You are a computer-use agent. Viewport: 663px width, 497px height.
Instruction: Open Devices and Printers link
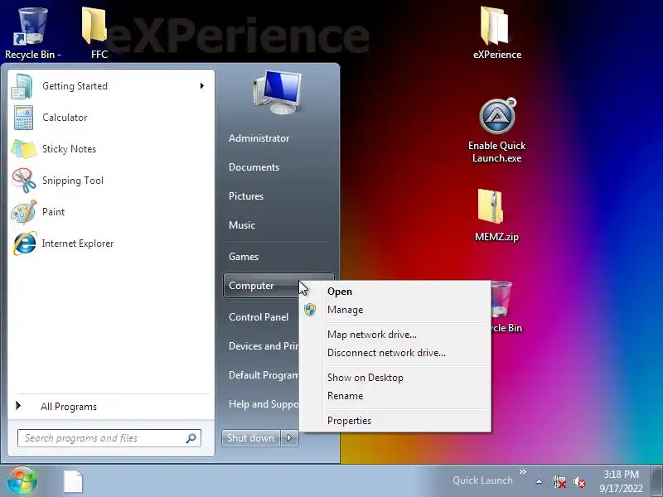264,346
